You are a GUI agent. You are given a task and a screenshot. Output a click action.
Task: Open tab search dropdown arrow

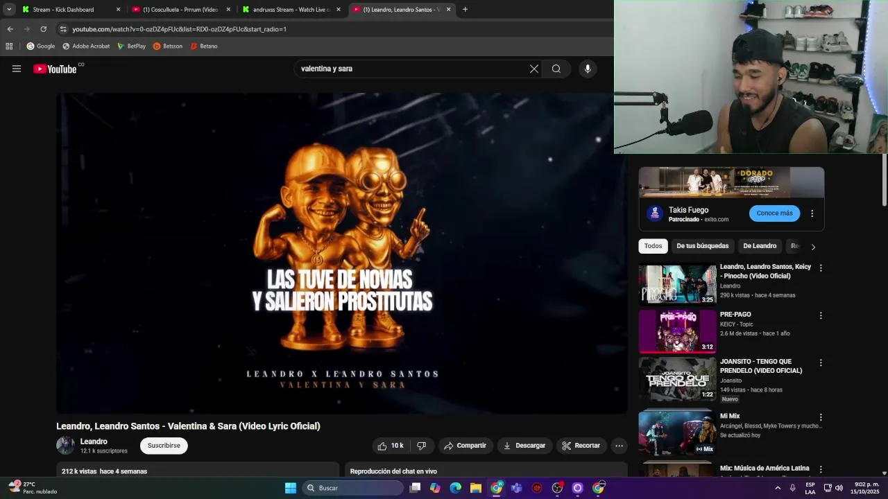pyautogui.click(x=9, y=10)
